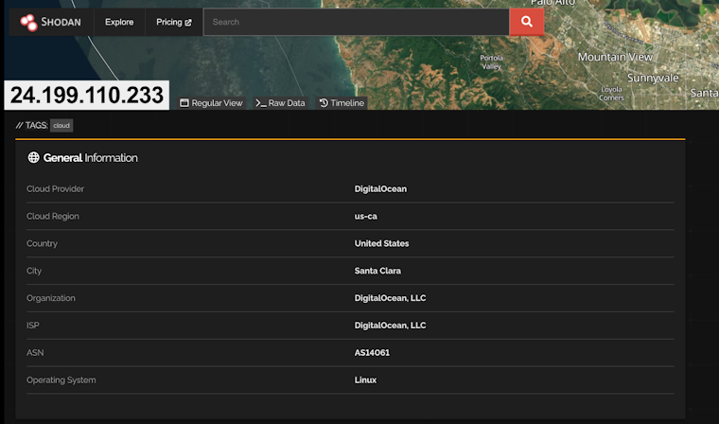Click the Organization label
This screenshot has height=424, width=719.
51,298
